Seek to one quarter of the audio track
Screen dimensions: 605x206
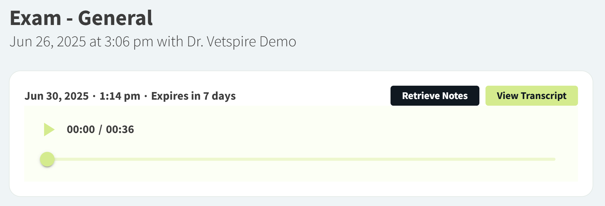click(x=174, y=159)
